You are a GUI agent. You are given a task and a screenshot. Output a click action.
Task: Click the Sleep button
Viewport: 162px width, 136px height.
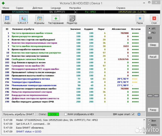[153, 45]
